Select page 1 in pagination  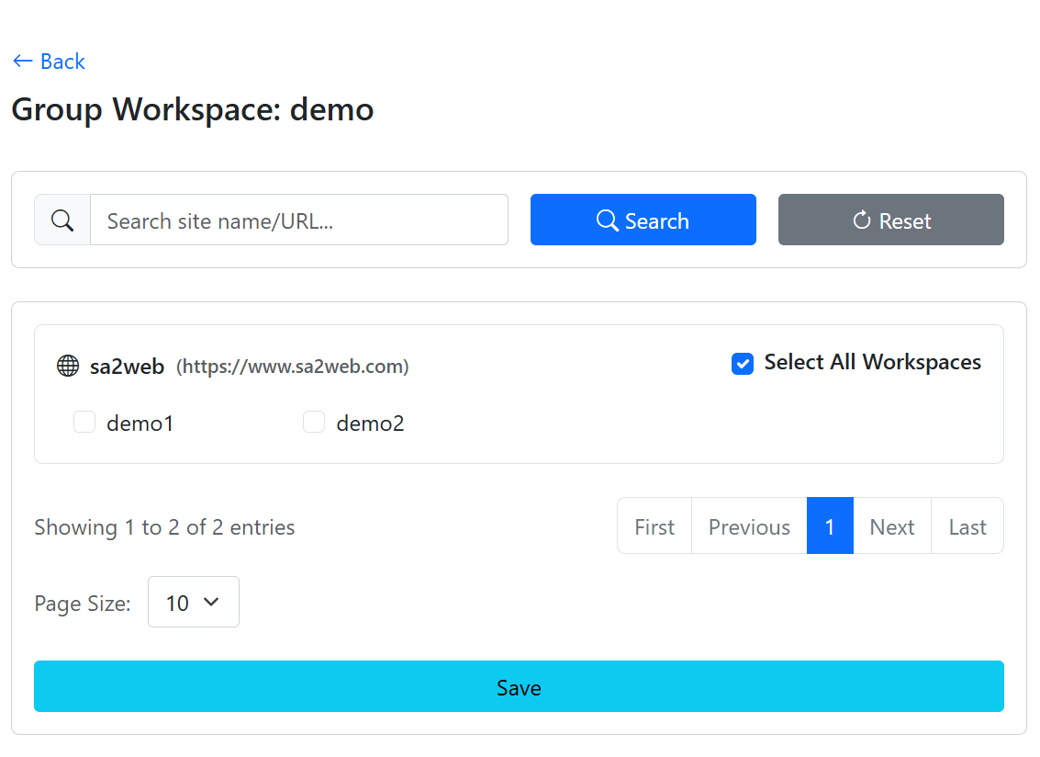pos(830,525)
